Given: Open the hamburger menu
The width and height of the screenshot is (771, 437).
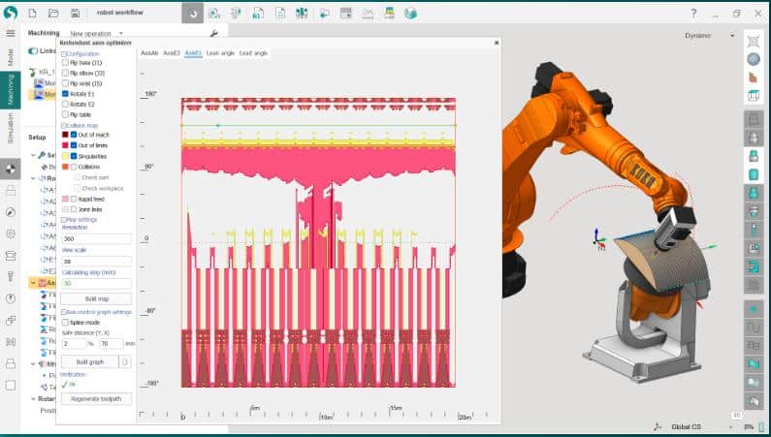Looking at the screenshot, I should (11, 33).
